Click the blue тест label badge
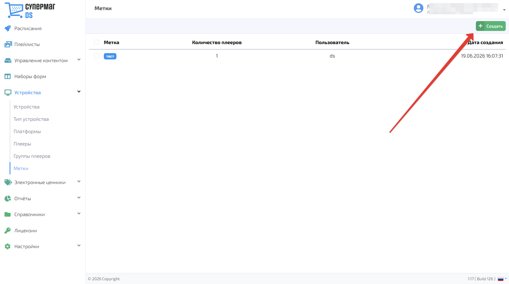509x284 pixels. point(110,56)
